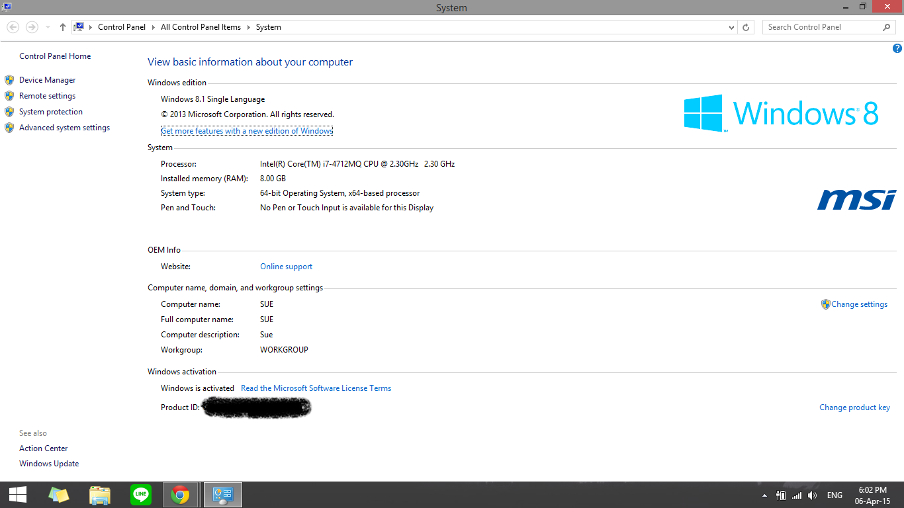This screenshot has height=508, width=904.
Task: Open Action Center under See also
Action: (43, 448)
